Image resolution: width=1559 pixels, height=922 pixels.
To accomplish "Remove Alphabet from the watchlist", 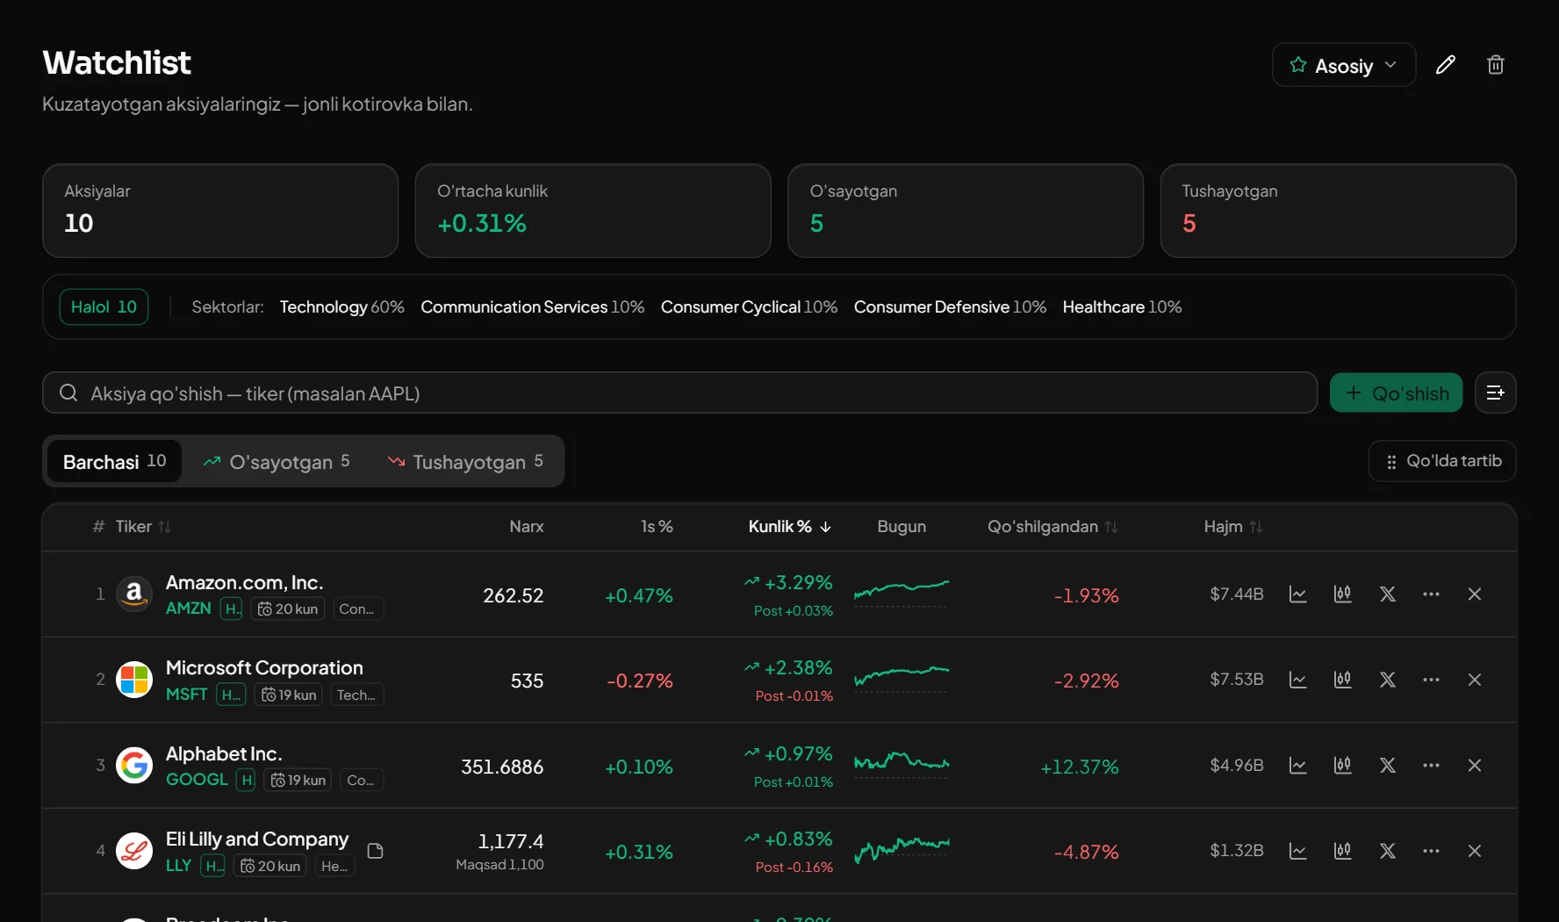I will (1475, 766).
